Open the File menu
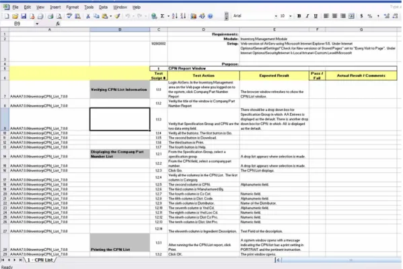Image resolution: width=403 pixels, height=269 pixels. (x=15, y=7)
